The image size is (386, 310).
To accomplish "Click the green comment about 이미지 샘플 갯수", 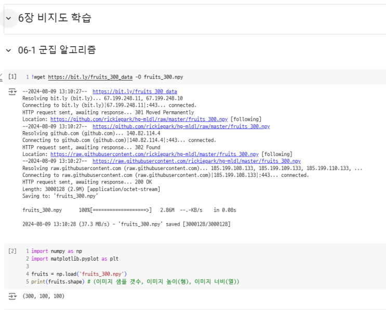I will pyautogui.click(x=164, y=282).
